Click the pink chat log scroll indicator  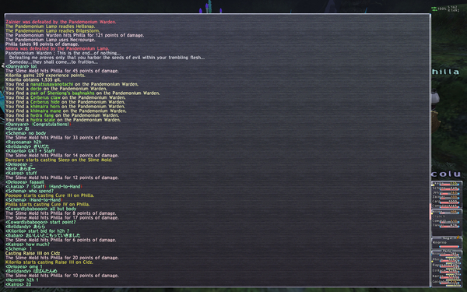[x=430, y=212]
